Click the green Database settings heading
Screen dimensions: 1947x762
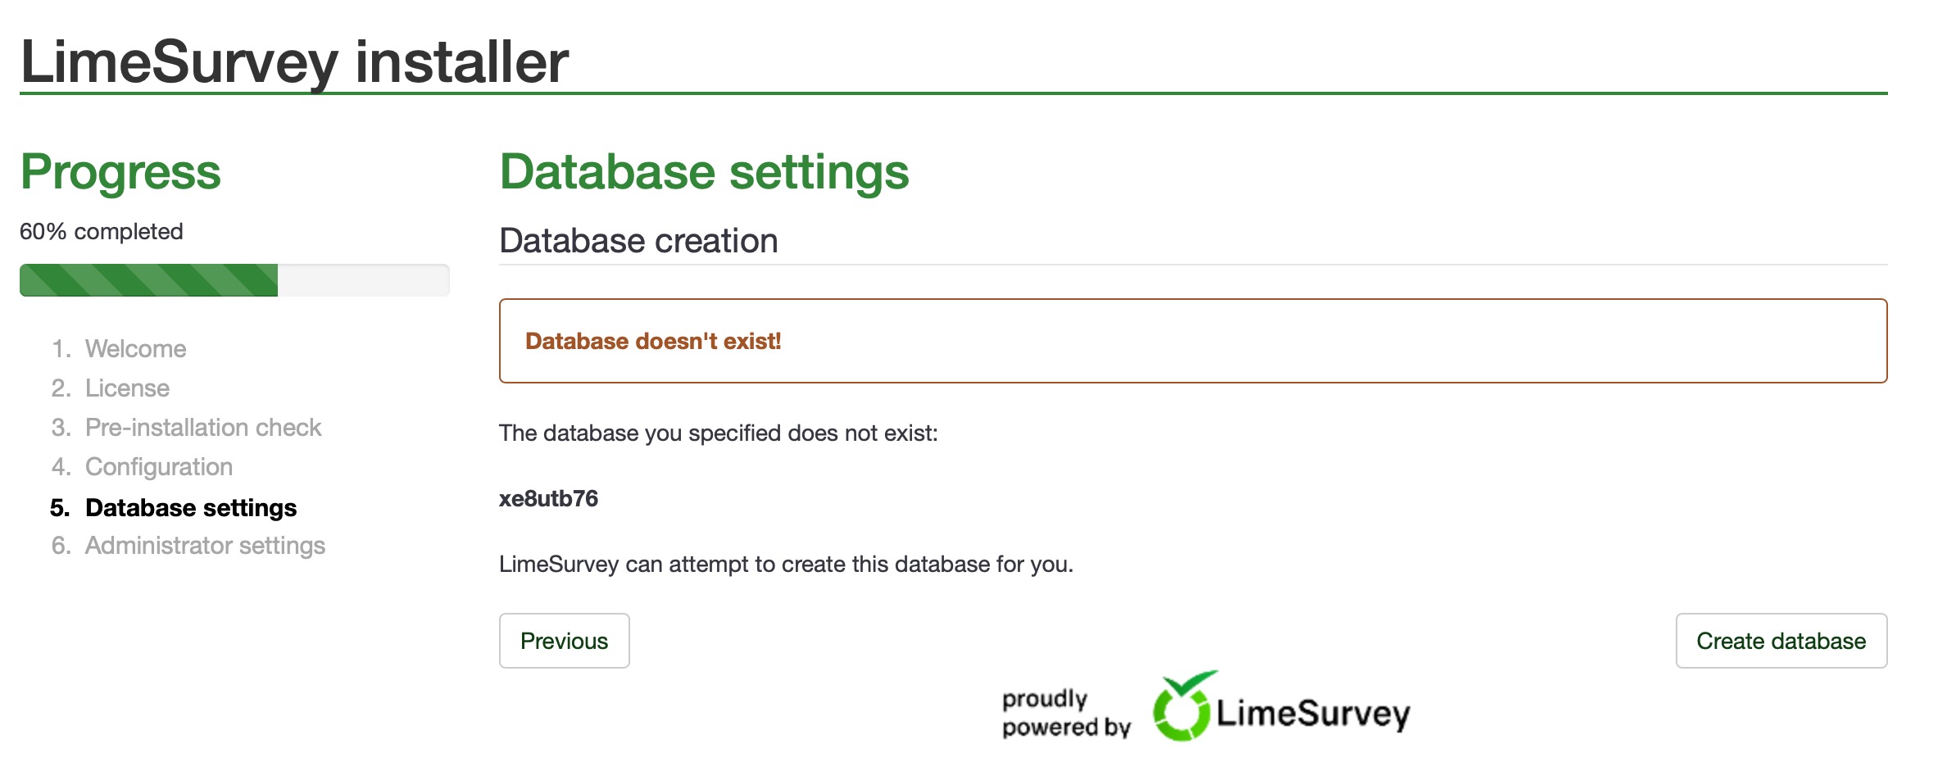click(x=704, y=172)
